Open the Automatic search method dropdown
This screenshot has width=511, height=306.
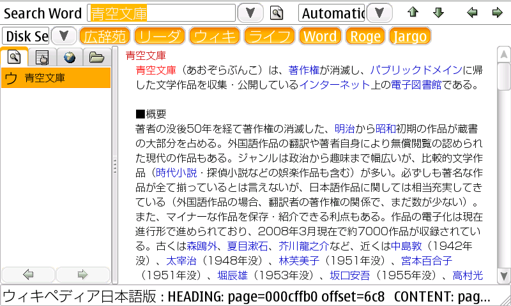(379, 13)
